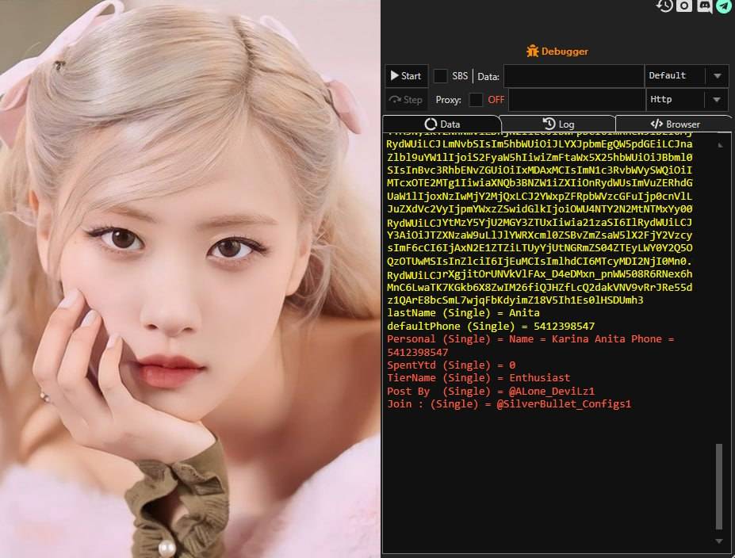Viewport: 735px width, 558px height.
Task: Click the 'lastName (Single) = Anita' line
Action: (463, 313)
